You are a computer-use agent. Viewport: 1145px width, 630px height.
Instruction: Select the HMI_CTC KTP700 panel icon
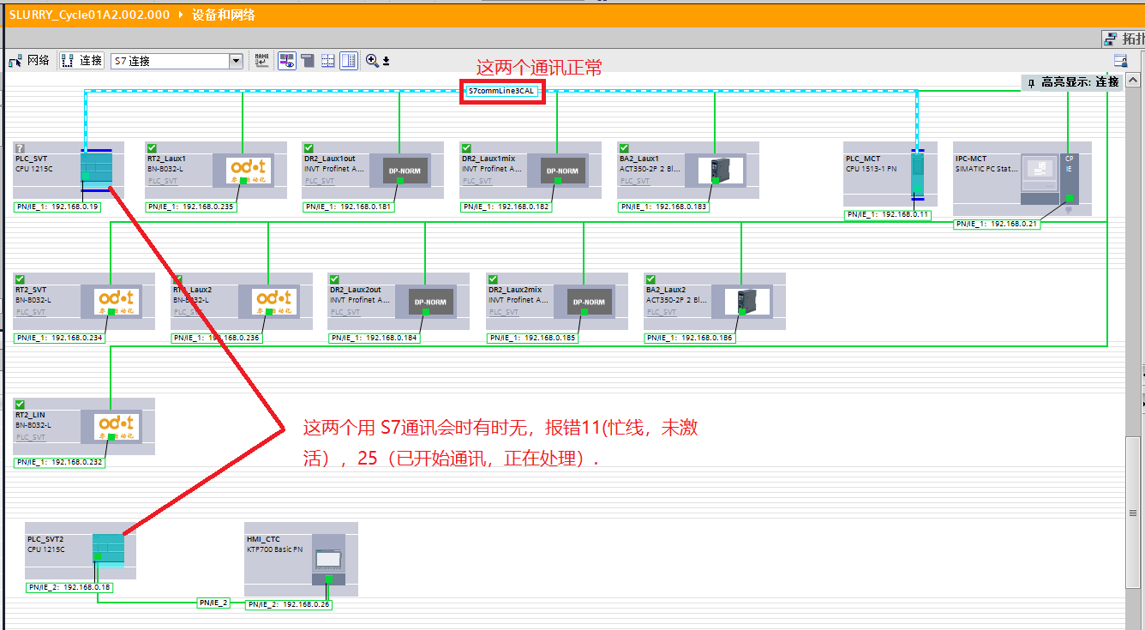(327, 560)
